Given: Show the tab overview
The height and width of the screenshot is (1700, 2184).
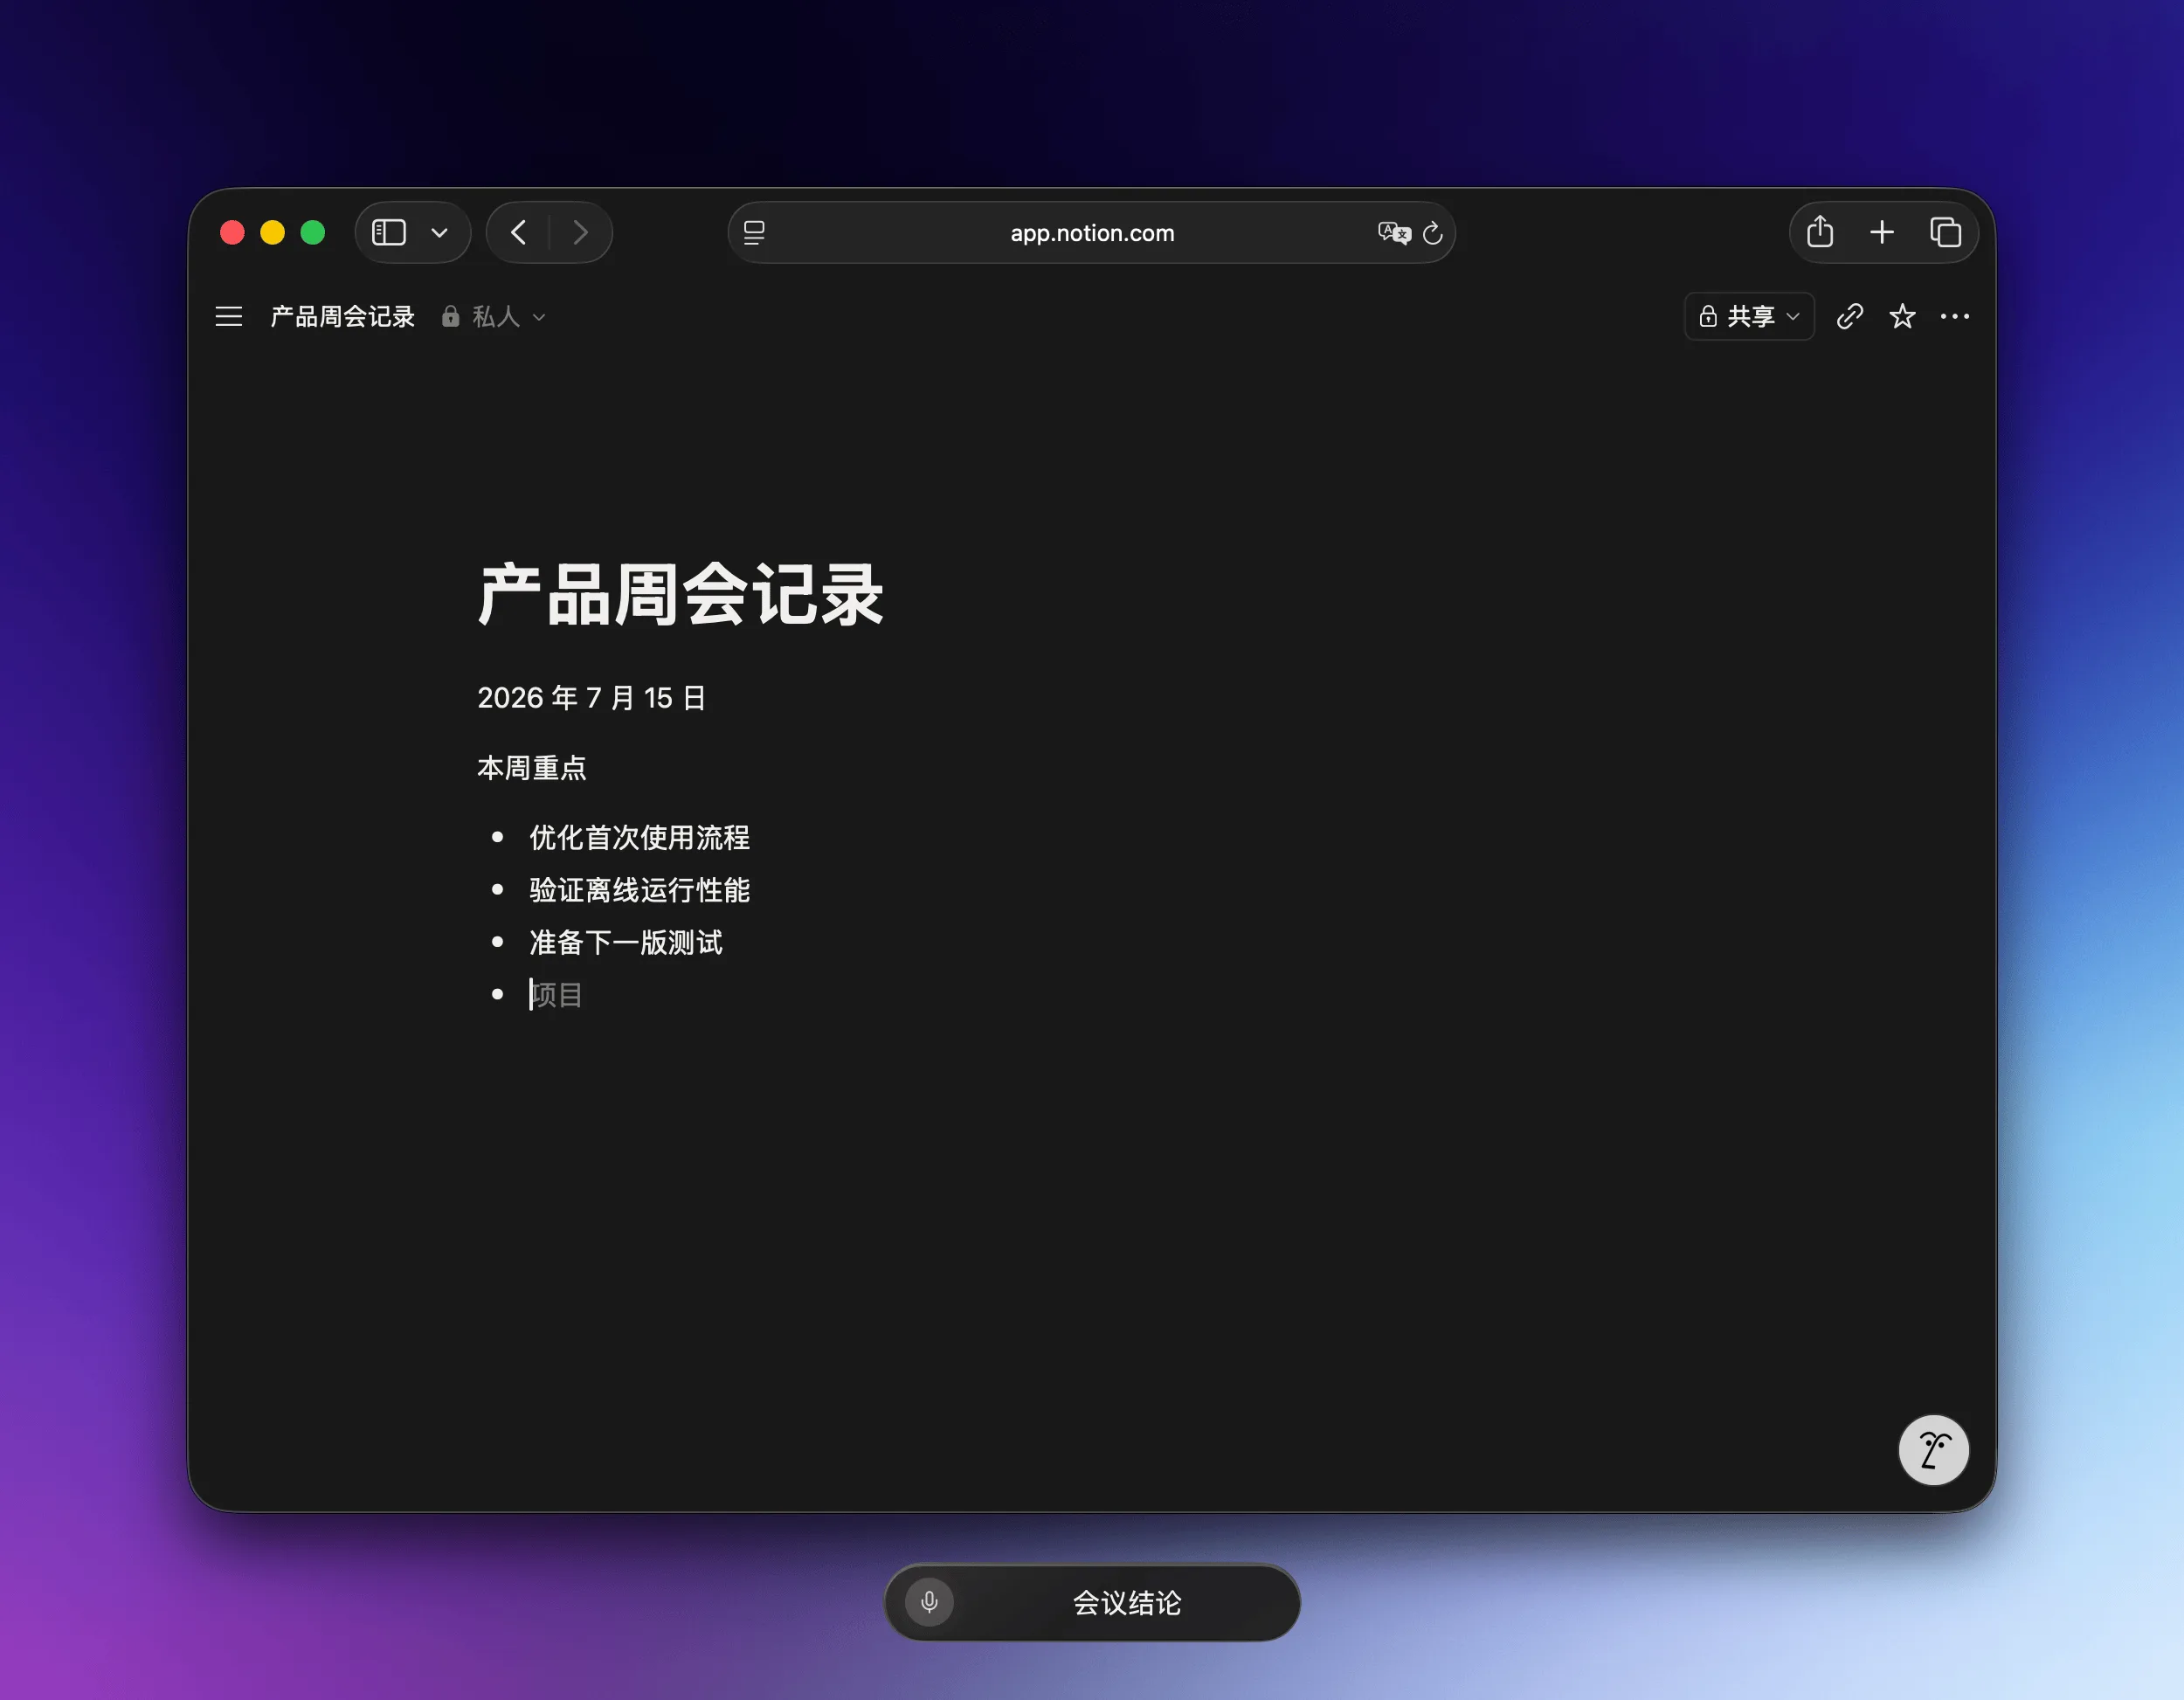Looking at the screenshot, I should click(x=1945, y=232).
